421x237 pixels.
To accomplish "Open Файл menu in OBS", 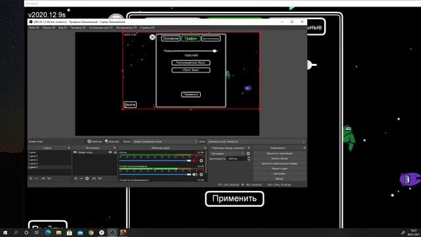I will [34, 28].
